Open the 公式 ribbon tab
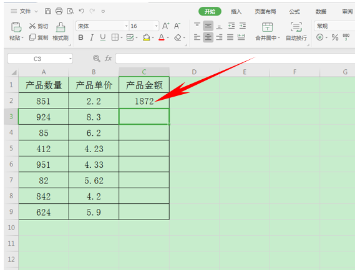The image size is (355, 270). coord(294,12)
